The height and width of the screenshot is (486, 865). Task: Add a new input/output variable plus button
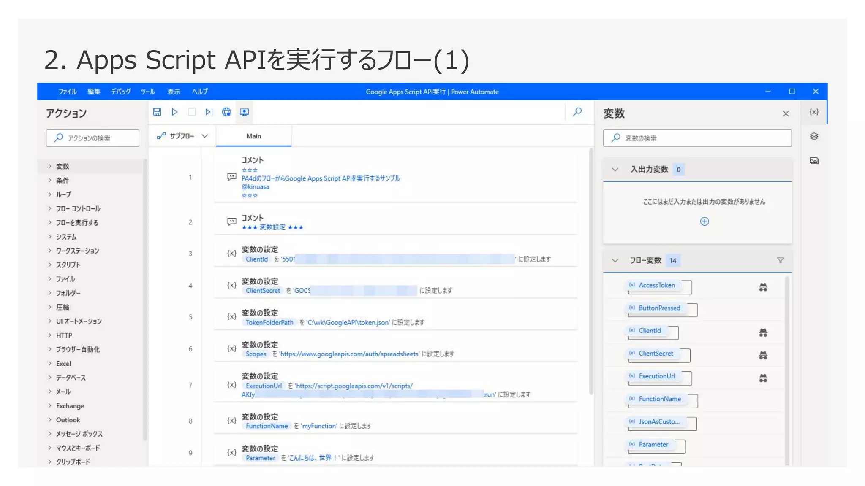(x=704, y=221)
